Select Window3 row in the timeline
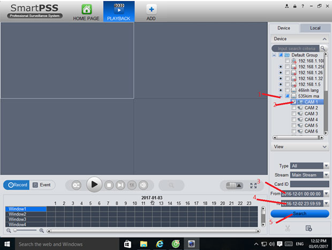The image size is (332, 250). click(x=26, y=220)
